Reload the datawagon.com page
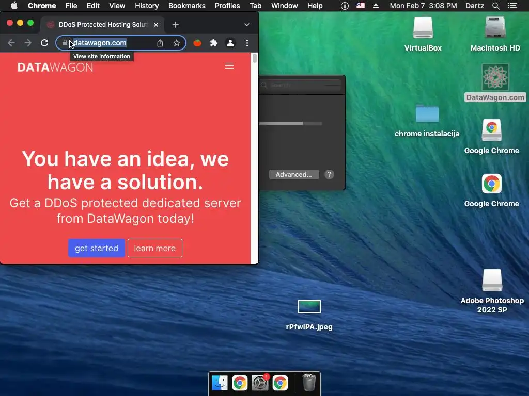The height and width of the screenshot is (396, 529). tap(44, 43)
